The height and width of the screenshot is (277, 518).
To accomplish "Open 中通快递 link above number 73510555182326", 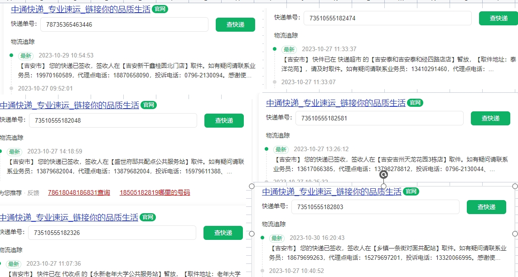I will (x=69, y=217).
